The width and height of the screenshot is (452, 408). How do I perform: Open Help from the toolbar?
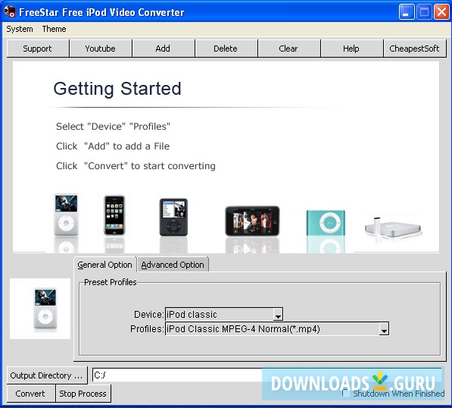351,49
